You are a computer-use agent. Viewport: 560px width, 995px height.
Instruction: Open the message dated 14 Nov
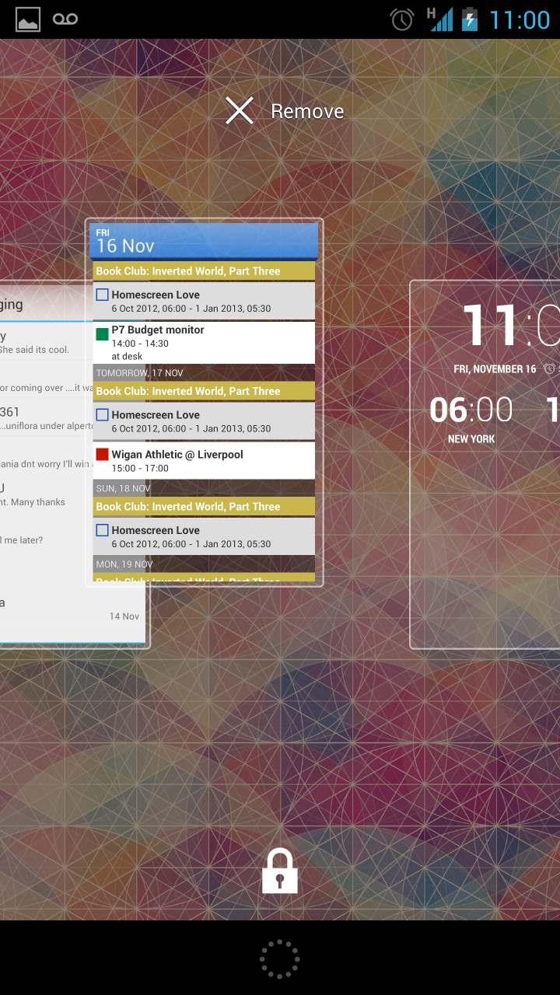[72, 609]
